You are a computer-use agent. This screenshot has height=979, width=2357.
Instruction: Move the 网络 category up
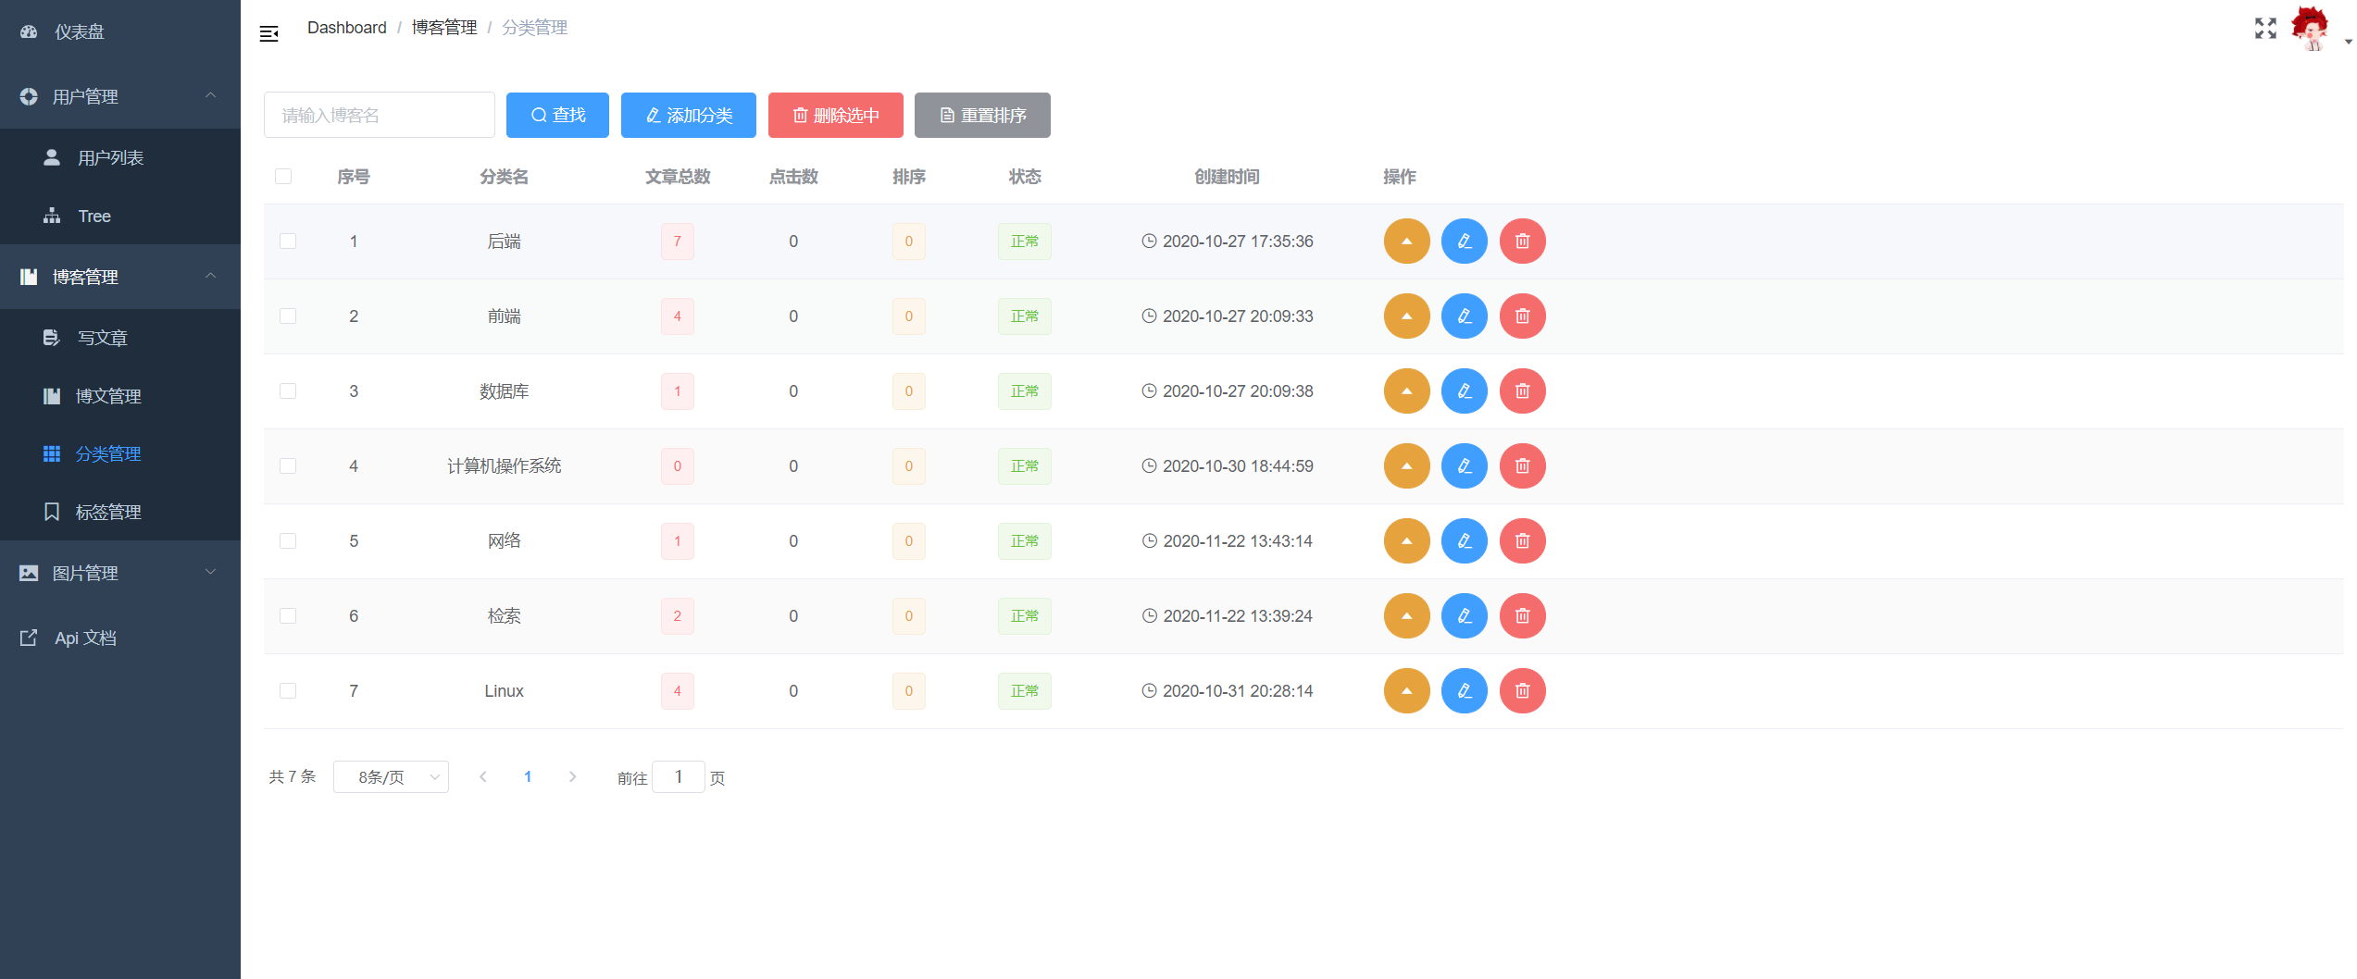(1406, 541)
